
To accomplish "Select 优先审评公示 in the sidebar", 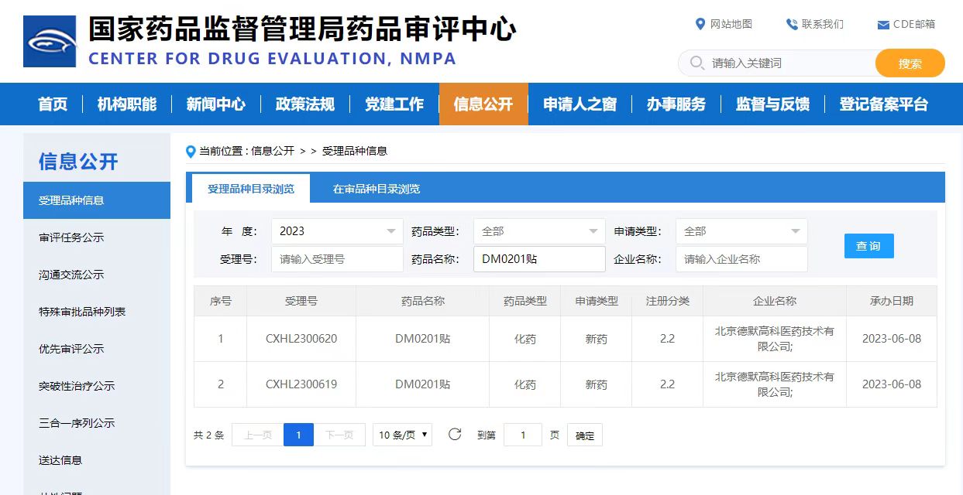I will (x=71, y=349).
